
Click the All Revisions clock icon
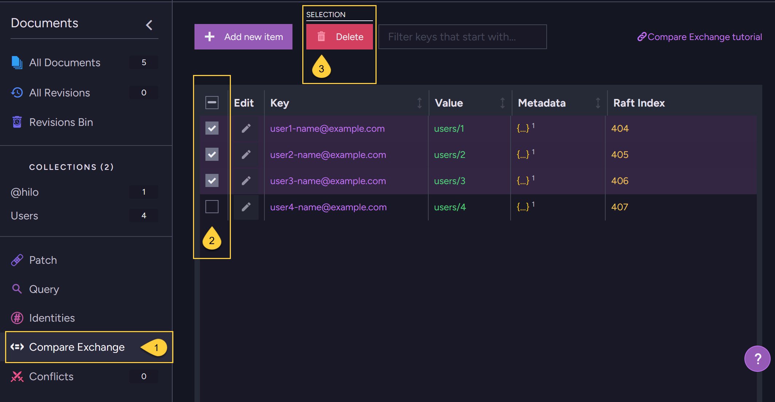(17, 93)
